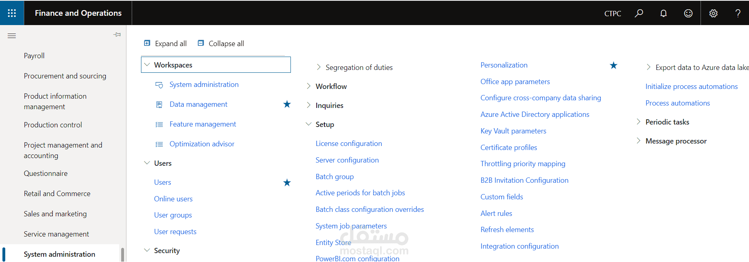Open the settings gear icon

[713, 13]
